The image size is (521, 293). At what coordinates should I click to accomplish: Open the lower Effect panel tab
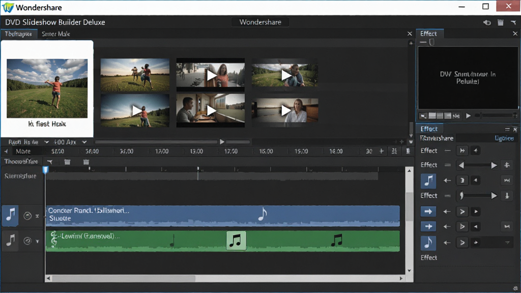point(429,129)
